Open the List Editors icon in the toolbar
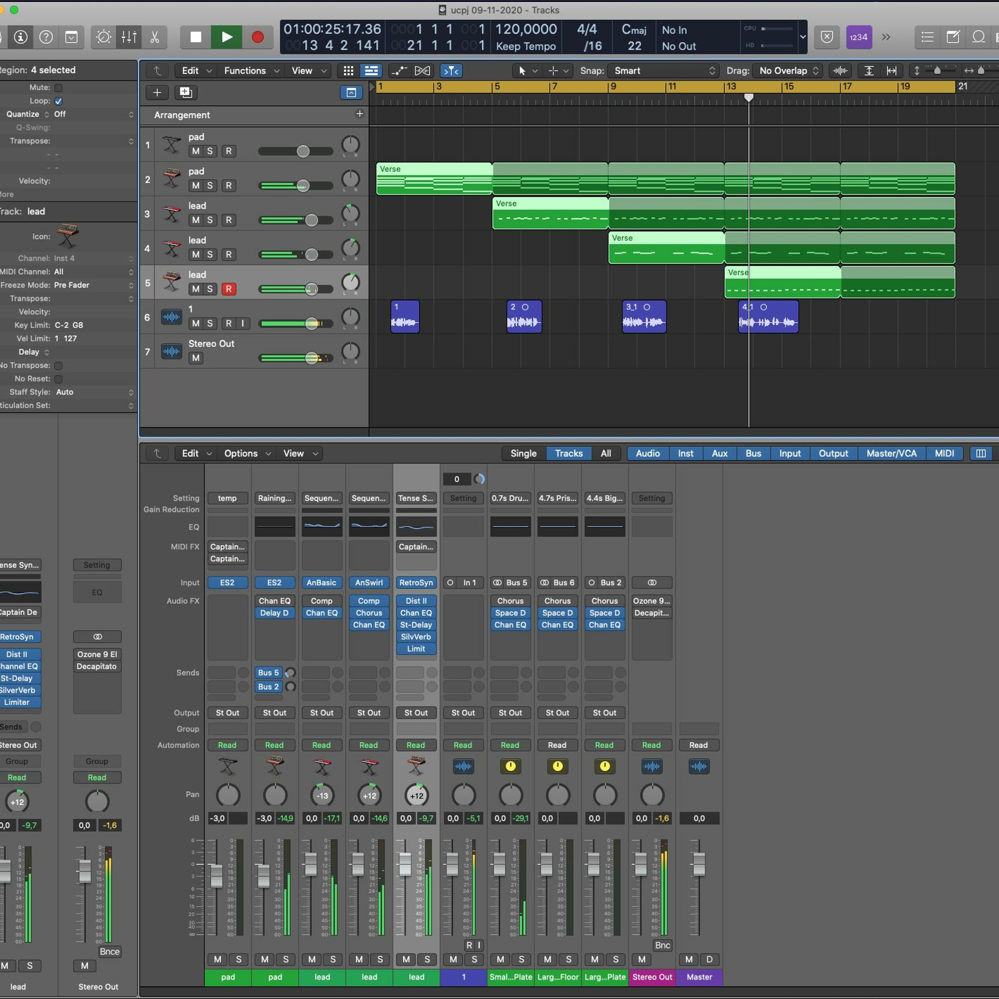Image resolution: width=999 pixels, height=999 pixels. pos(927,37)
